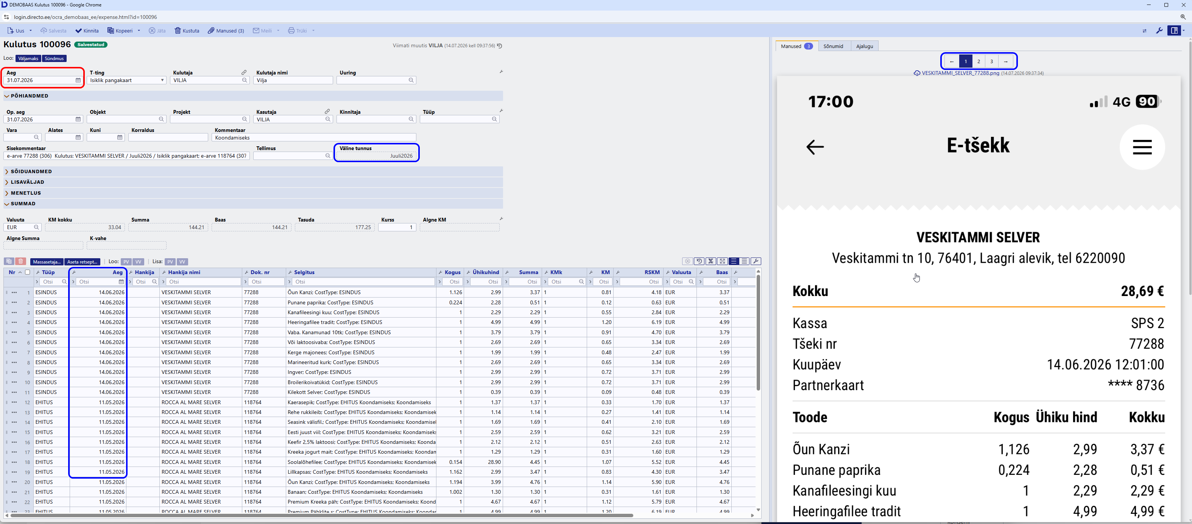Click the search magnifier in the Kulutaja field
Screen dimensions: 1192x524
(x=245, y=81)
